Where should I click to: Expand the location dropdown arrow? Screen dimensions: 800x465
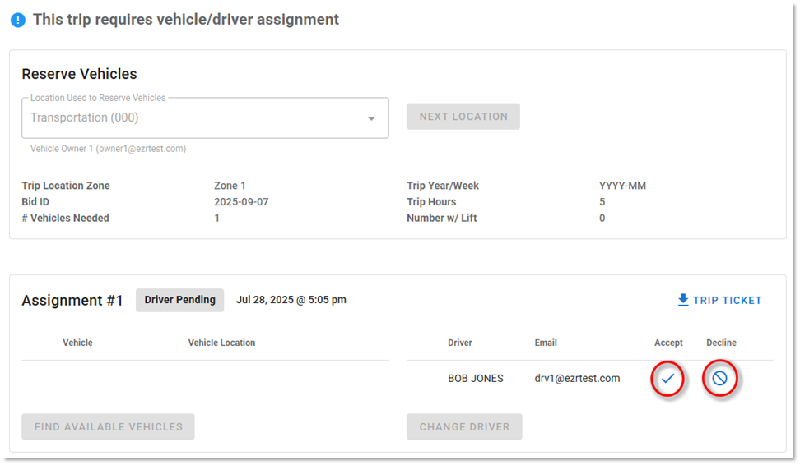tap(371, 118)
